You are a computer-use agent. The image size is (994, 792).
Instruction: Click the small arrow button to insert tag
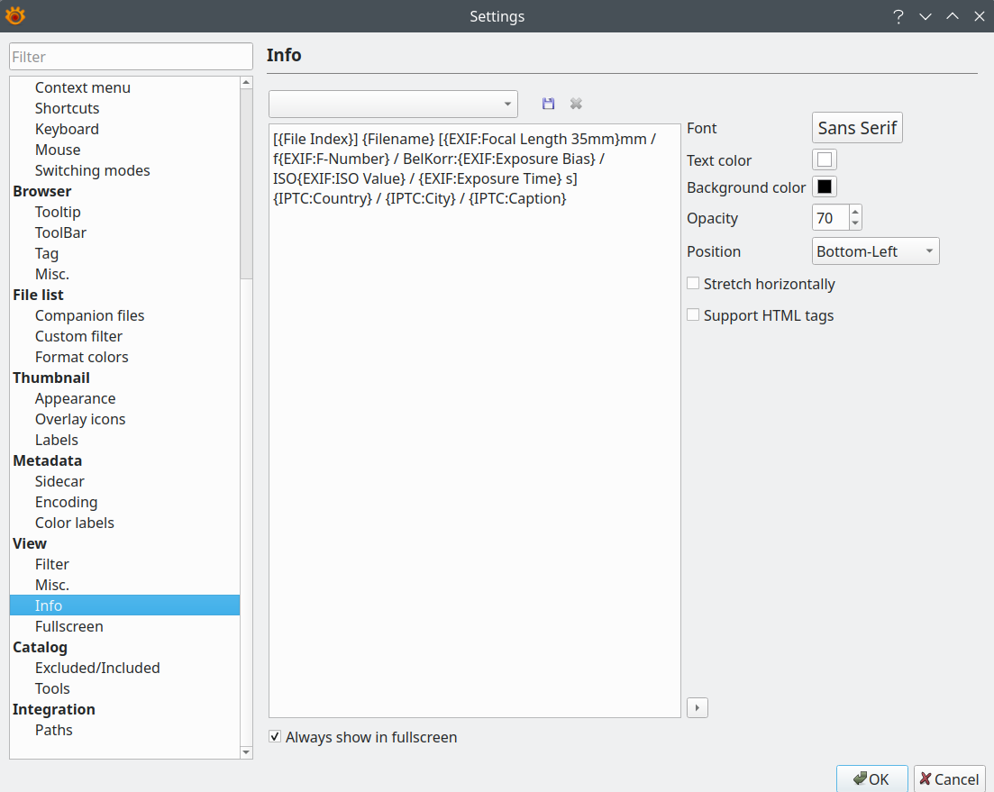[x=697, y=707]
